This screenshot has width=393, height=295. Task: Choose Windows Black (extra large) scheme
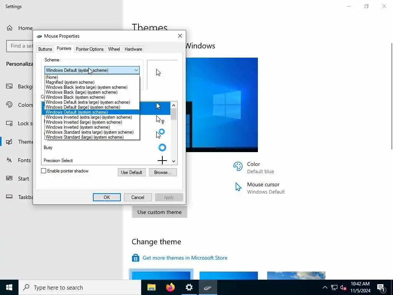coord(92,87)
